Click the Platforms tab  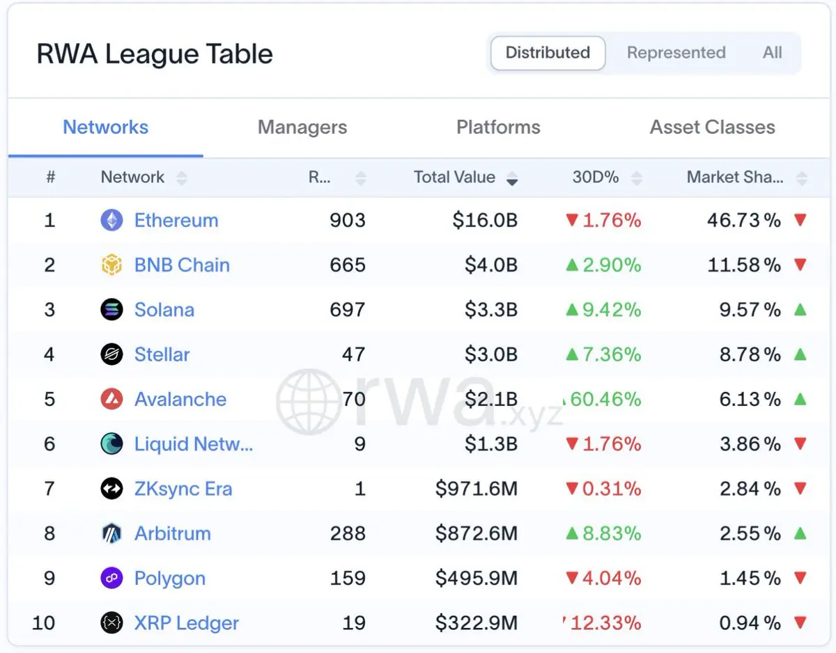[x=498, y=127]
